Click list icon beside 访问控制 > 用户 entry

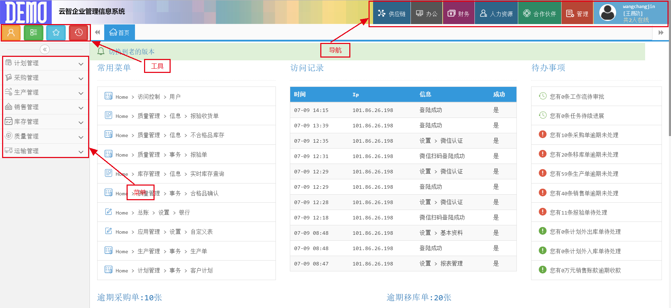pyautogui.click(x=108, y=96)
